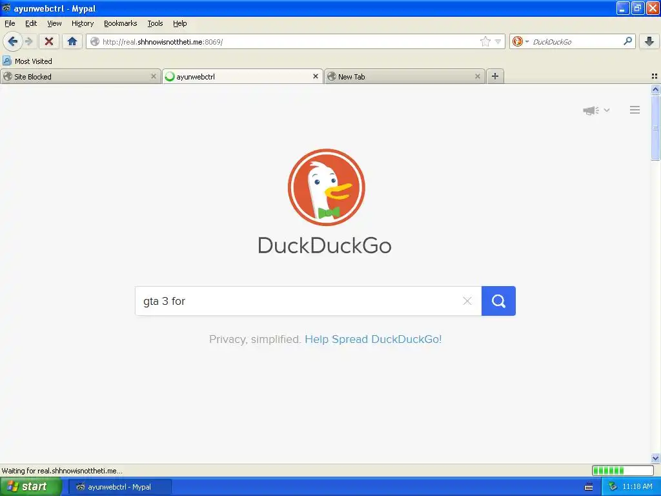Open the History menu
The height and width of the screenshot is (496, 661).
pyautogui.click(x=82, y=23)
